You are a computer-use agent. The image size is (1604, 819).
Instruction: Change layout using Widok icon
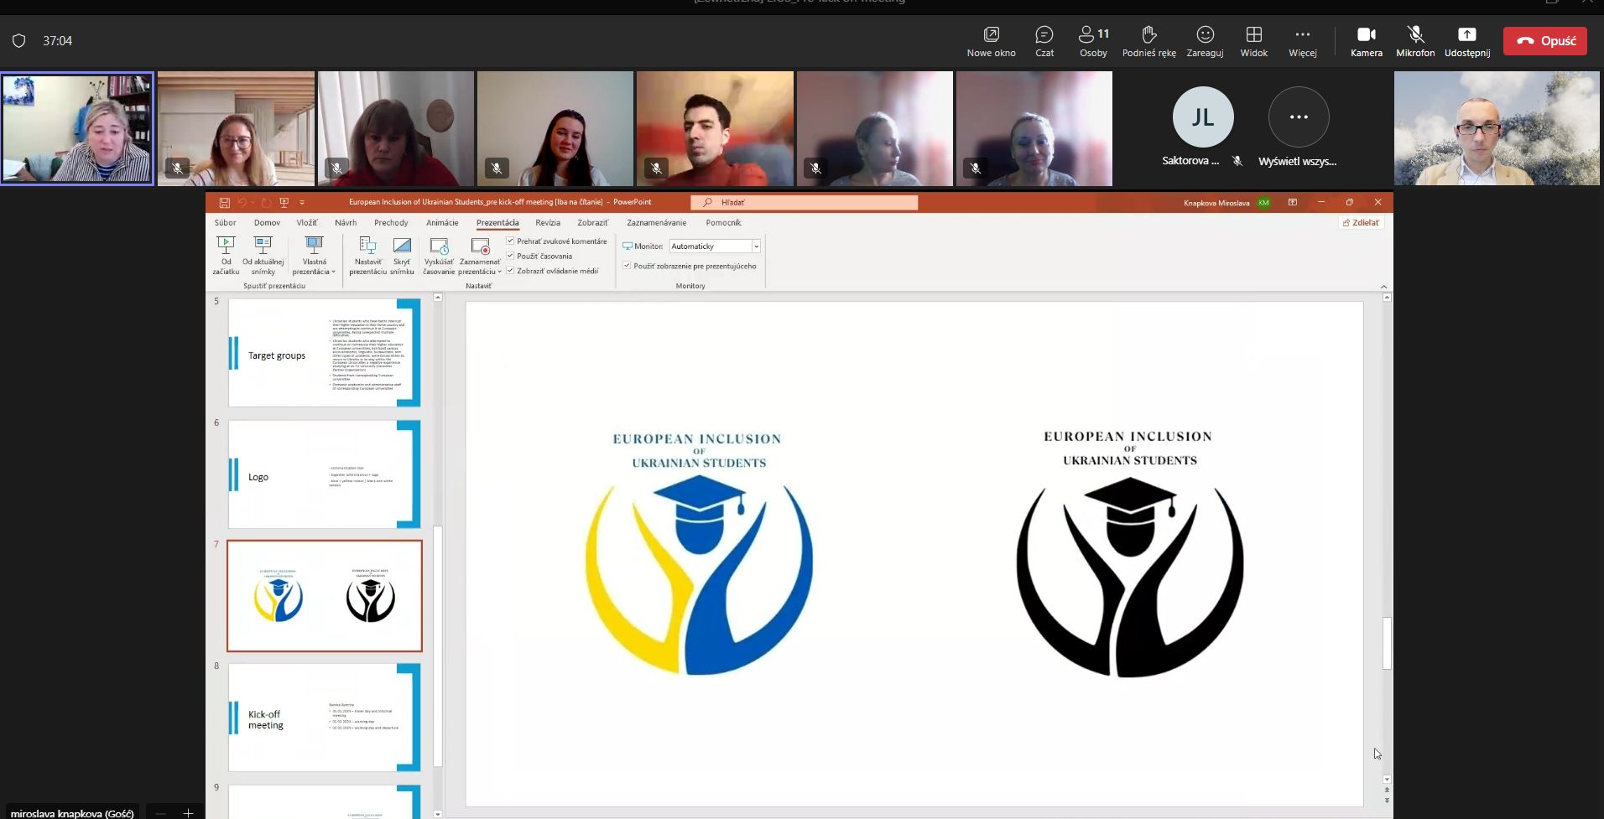click(x=1253, y=40)
